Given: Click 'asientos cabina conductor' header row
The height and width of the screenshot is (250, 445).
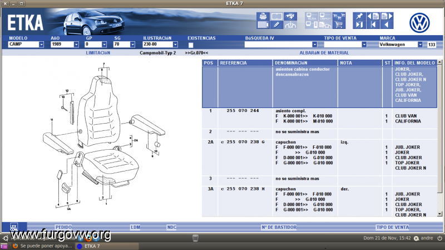Looking at the screenshot, I should tap(319, 87).
